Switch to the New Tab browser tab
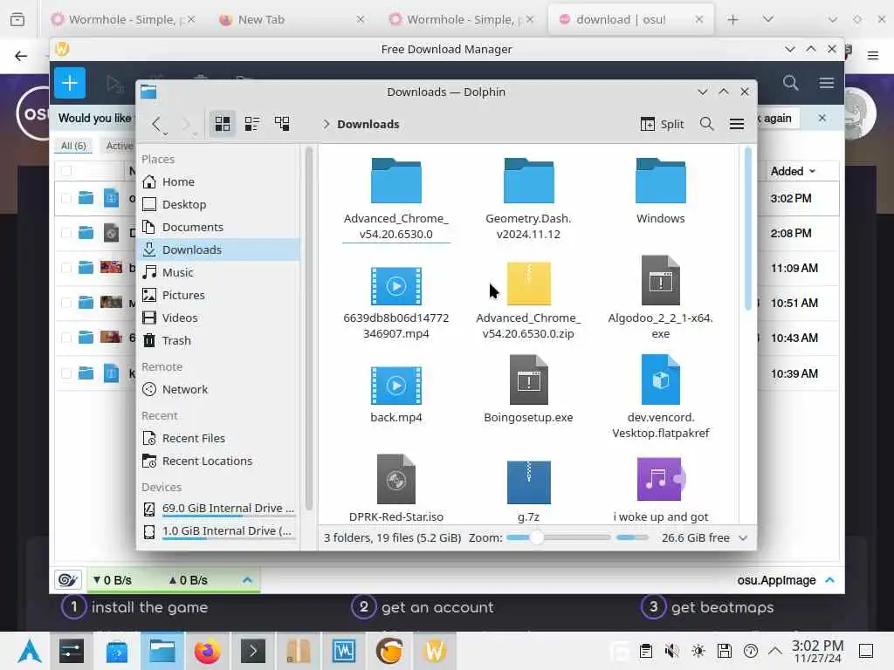Screen dimensions: 894x670 coord(292,19)
